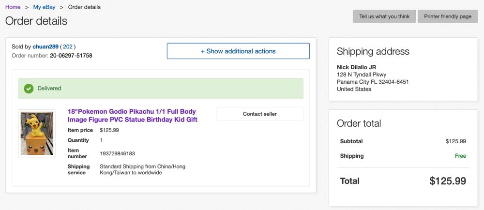The width and height of the screenshot is (484, 210).
Task: Click the Order details breadcrumb item
Action: [84, 7]
